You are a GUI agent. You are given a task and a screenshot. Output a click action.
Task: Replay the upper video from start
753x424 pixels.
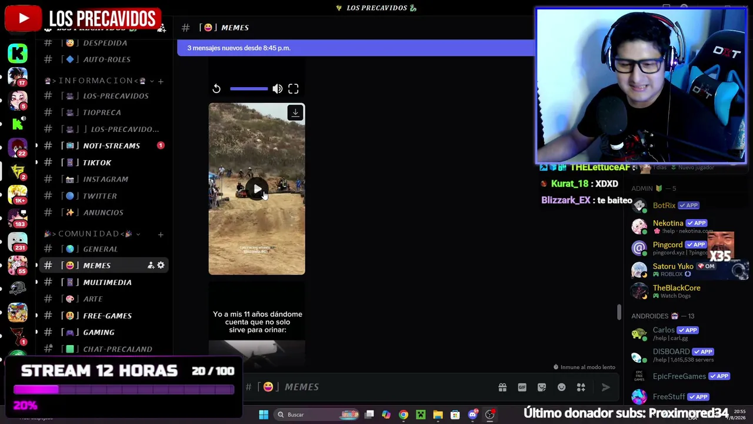coord(216,89)
